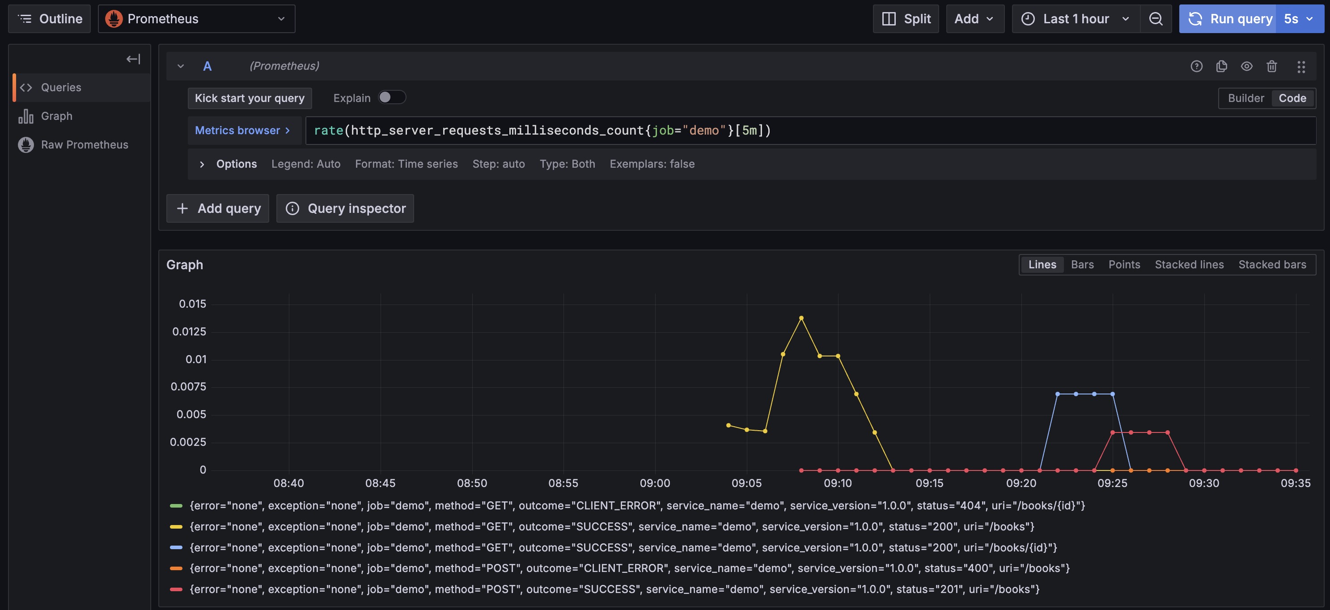Duplicate query A with copy icon
Screen dimensions: 1330x610
pos(1221,66)
